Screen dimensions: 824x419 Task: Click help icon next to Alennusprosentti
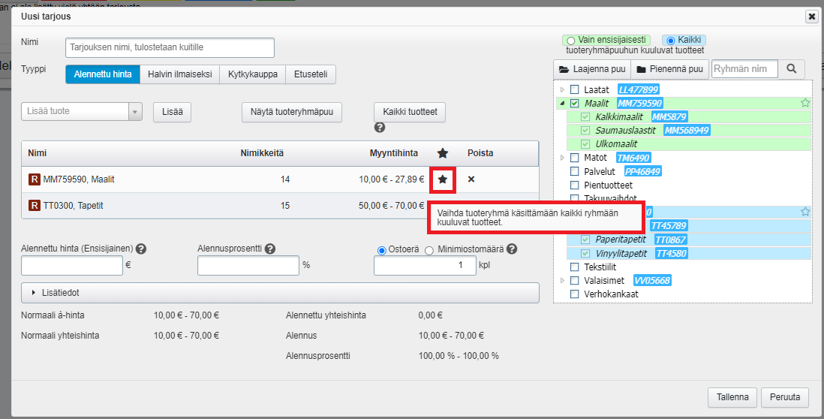click(270, 249)
